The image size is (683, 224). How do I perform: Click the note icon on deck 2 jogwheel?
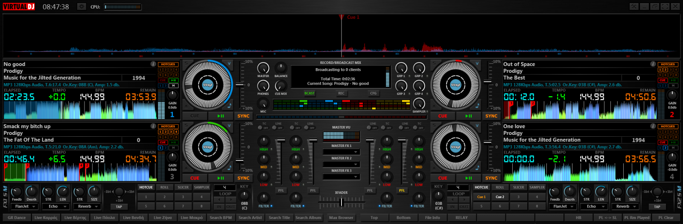click(x=477, y=105)
